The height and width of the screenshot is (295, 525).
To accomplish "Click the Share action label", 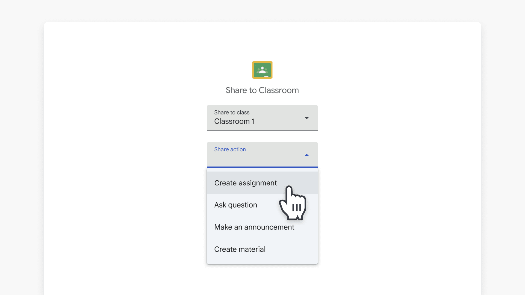I will (x=230, y=149).
